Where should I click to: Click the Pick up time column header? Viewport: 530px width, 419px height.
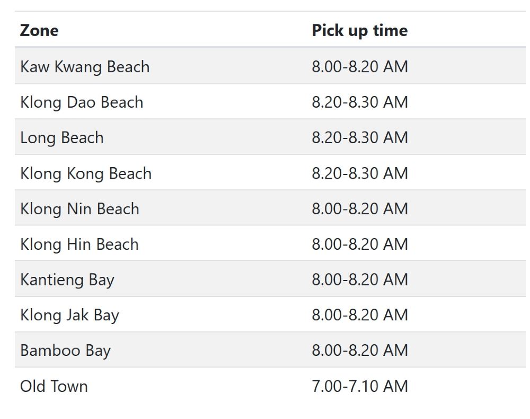pyautogui.click(x=359, y=30)
